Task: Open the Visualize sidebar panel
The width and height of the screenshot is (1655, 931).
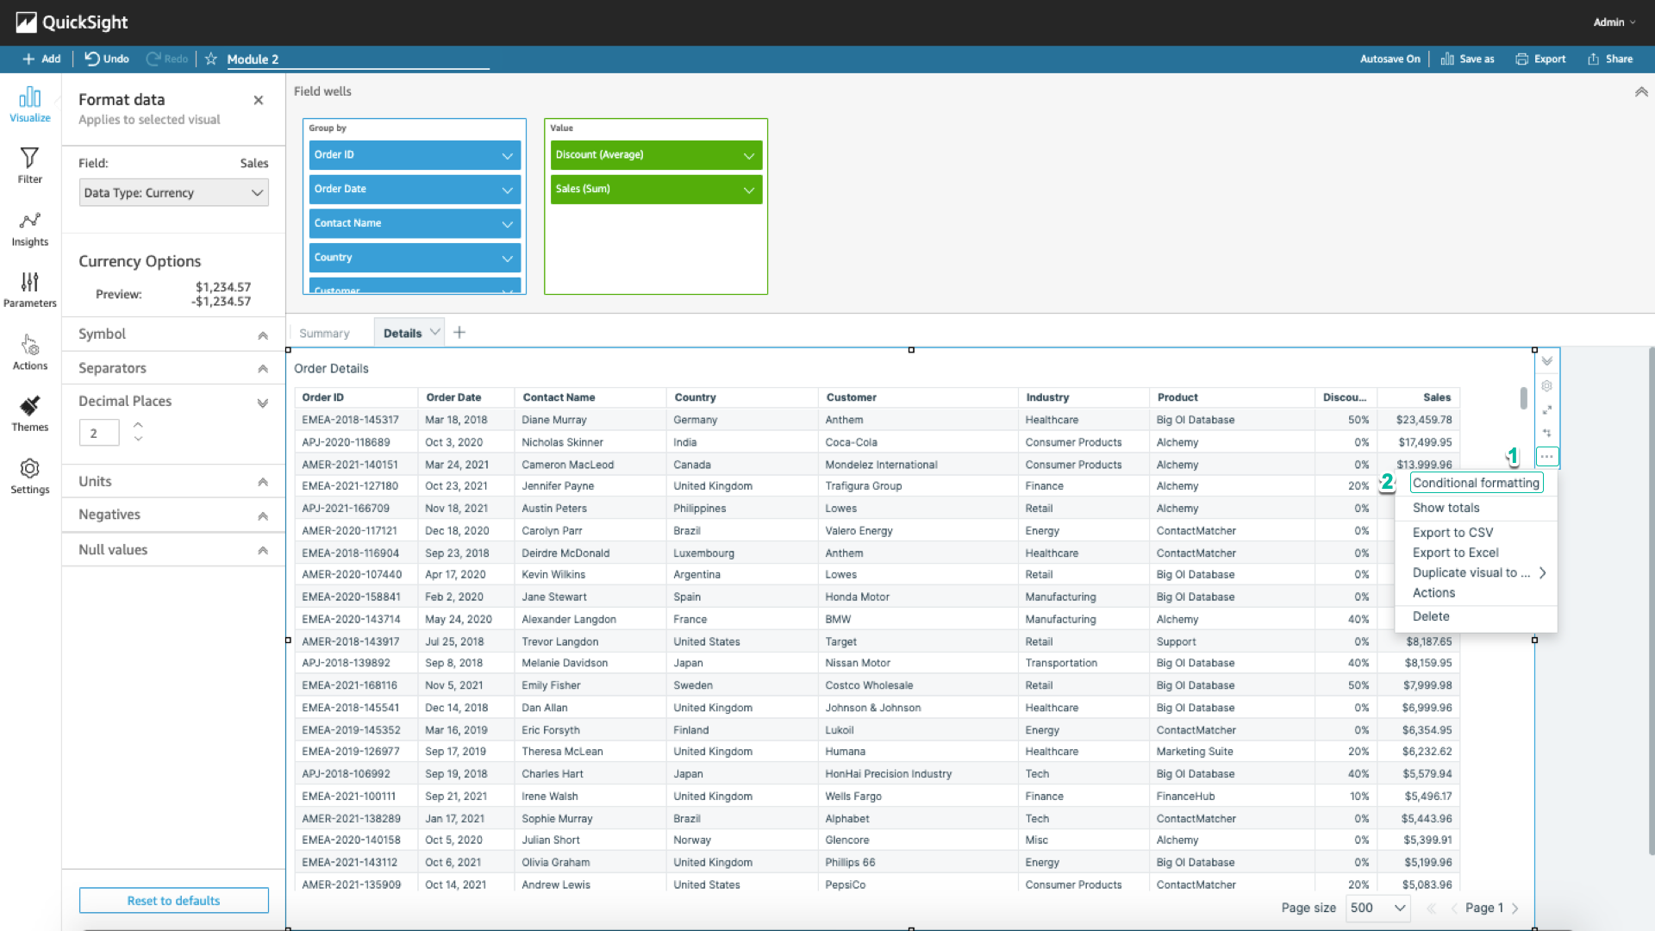Action: click(29, 103)
